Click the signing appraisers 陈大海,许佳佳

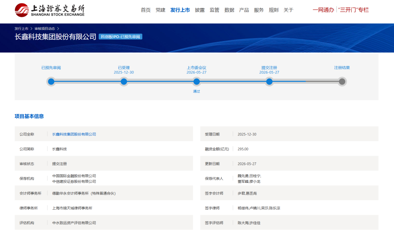[x=249, y=223]
